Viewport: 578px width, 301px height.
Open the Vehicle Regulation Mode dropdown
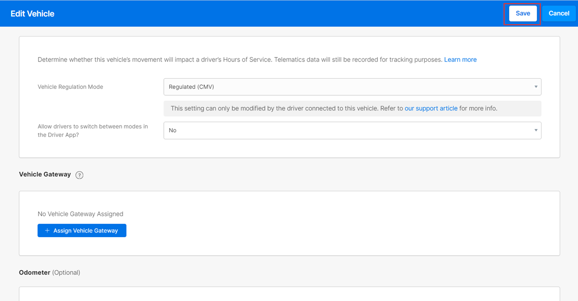(x=352, y=87)
